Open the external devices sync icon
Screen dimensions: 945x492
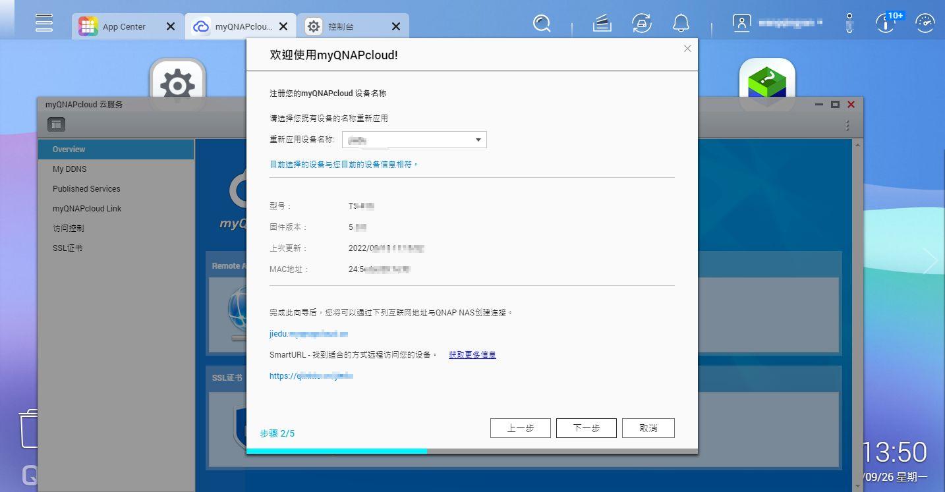tap(641, 24)
